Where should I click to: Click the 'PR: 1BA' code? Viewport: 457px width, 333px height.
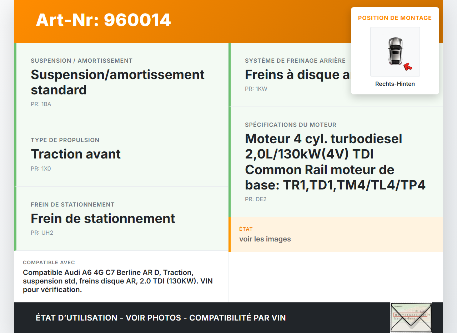(41, 104)
